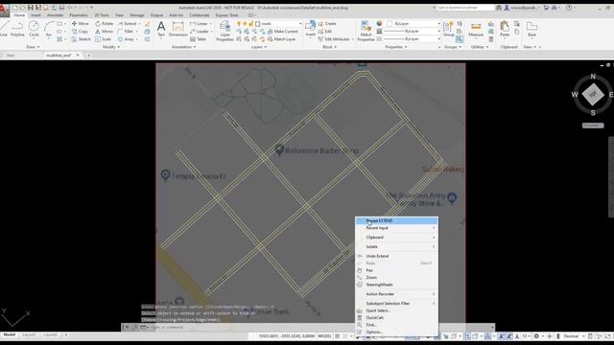Click the Edit Attributes tool

pos(334,39)
